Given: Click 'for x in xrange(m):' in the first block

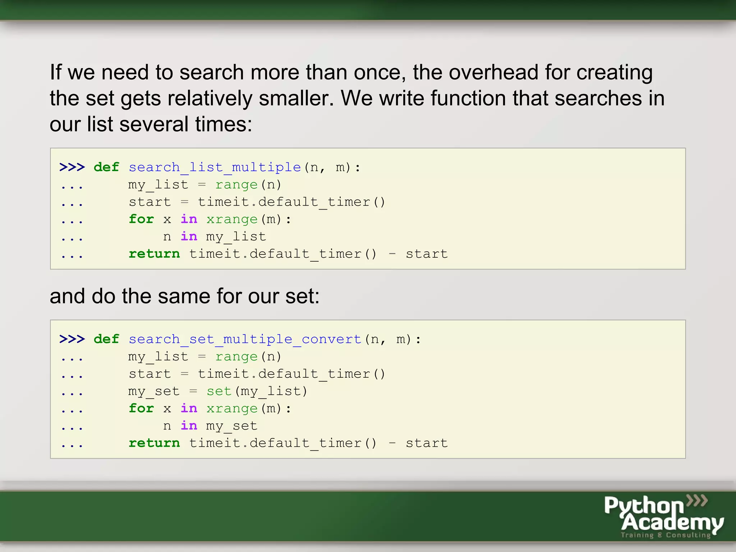Looking at the screenshot, I should coord(210,219).
